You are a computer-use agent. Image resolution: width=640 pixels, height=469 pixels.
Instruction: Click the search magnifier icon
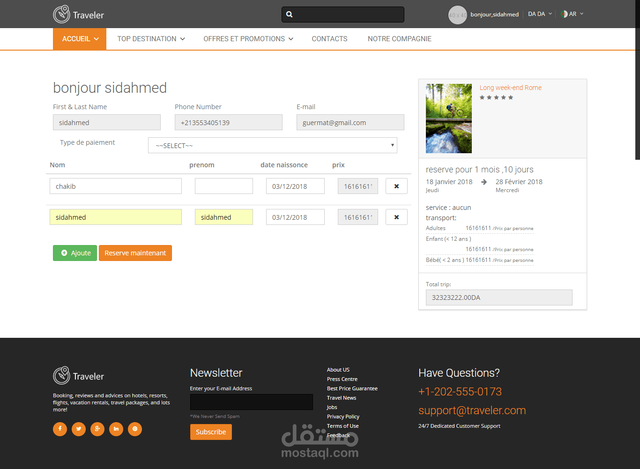click(x=290, y=15)
